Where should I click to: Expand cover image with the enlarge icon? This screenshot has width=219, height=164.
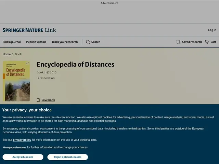(27, 63)
